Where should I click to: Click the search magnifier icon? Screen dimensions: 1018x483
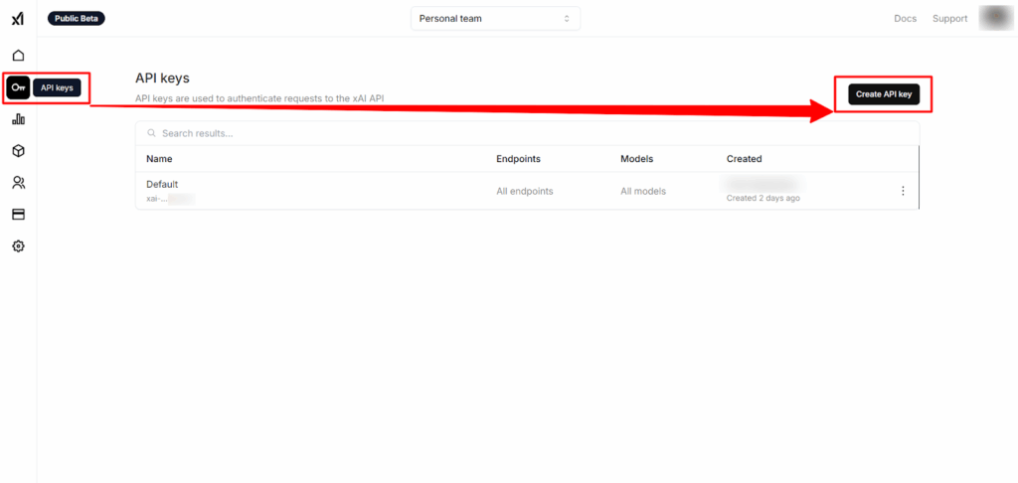151,133
